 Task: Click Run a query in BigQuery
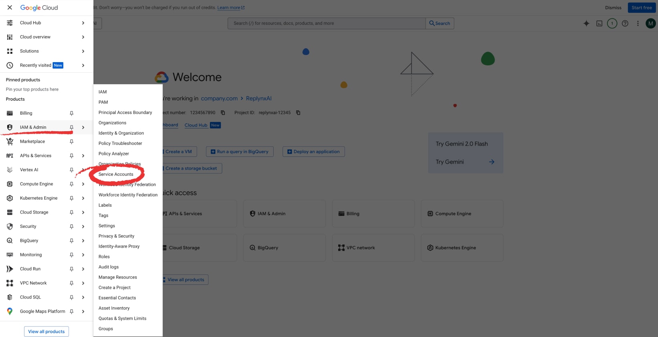[x=240, y=152]
